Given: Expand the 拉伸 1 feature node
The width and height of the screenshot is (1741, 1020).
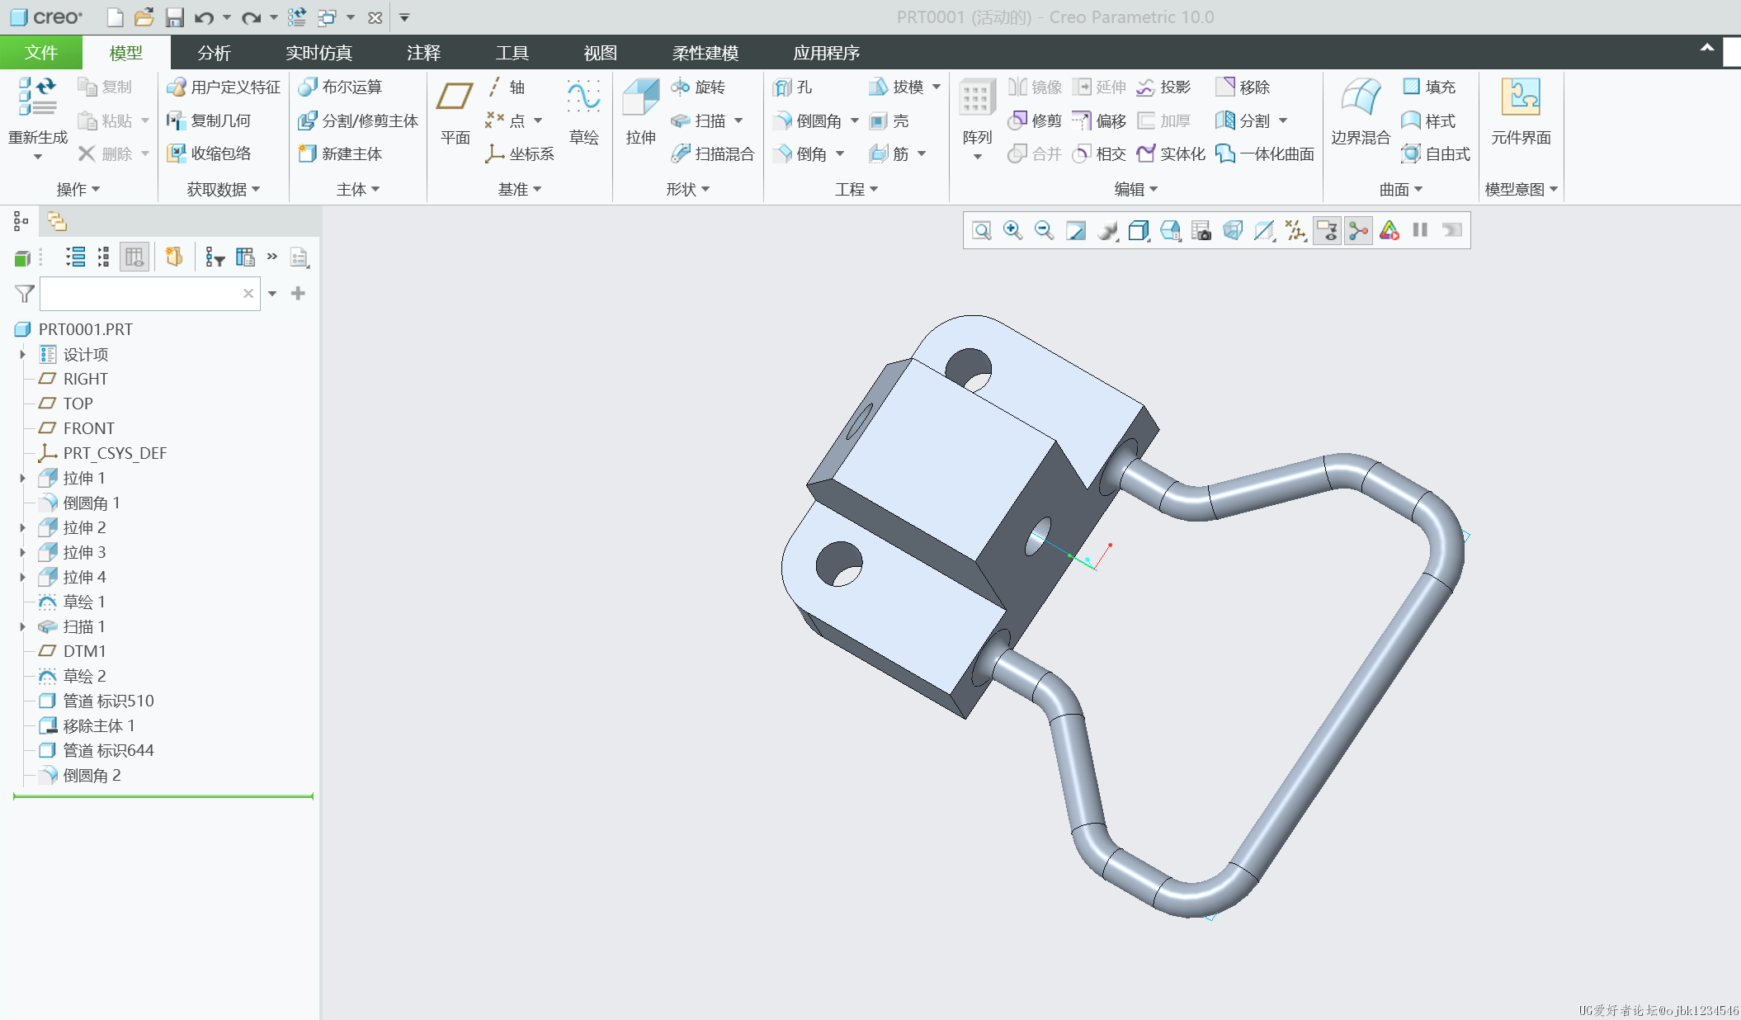Looking at the screenshot, I should coord(23,478).
